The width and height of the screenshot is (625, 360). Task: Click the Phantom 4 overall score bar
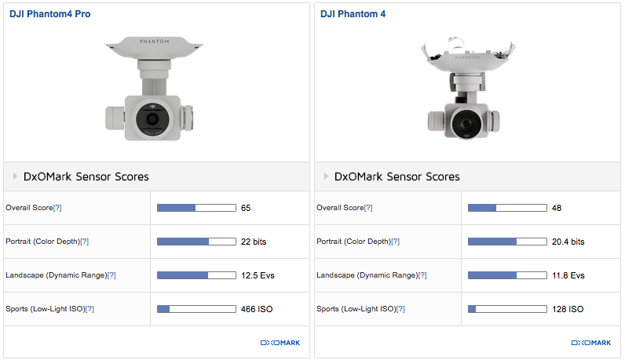point(507,208)
